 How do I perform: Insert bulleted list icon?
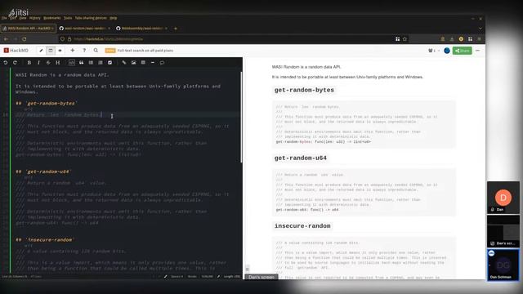[x=91, y=62]
